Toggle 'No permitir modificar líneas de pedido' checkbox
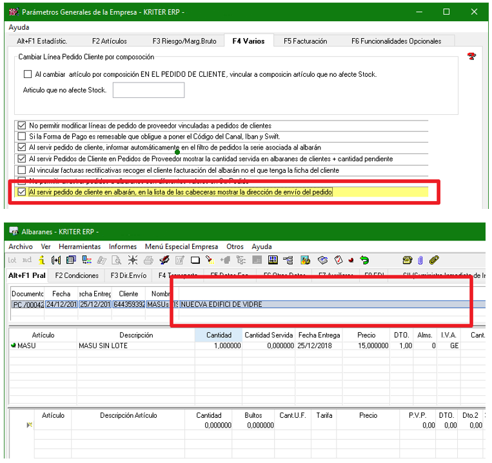This screenshot has width=492, height=463. coord(22,126)
